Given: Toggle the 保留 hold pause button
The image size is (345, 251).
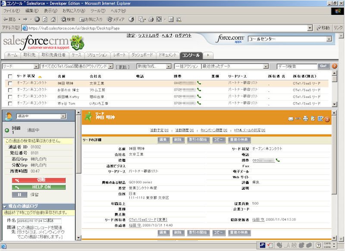Looking at the screenshot, I should point(19,195).
